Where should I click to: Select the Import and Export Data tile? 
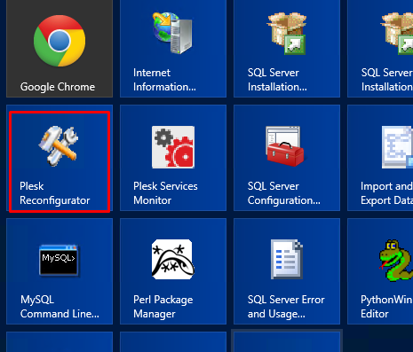point(380,158)
